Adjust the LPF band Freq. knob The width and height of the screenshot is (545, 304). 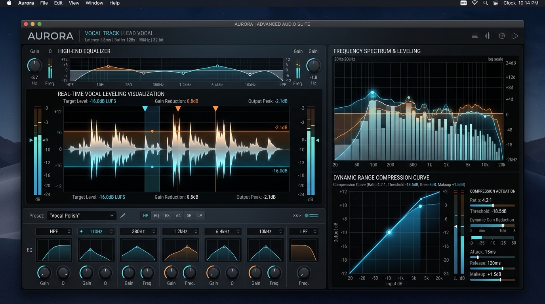click(304, 272)
